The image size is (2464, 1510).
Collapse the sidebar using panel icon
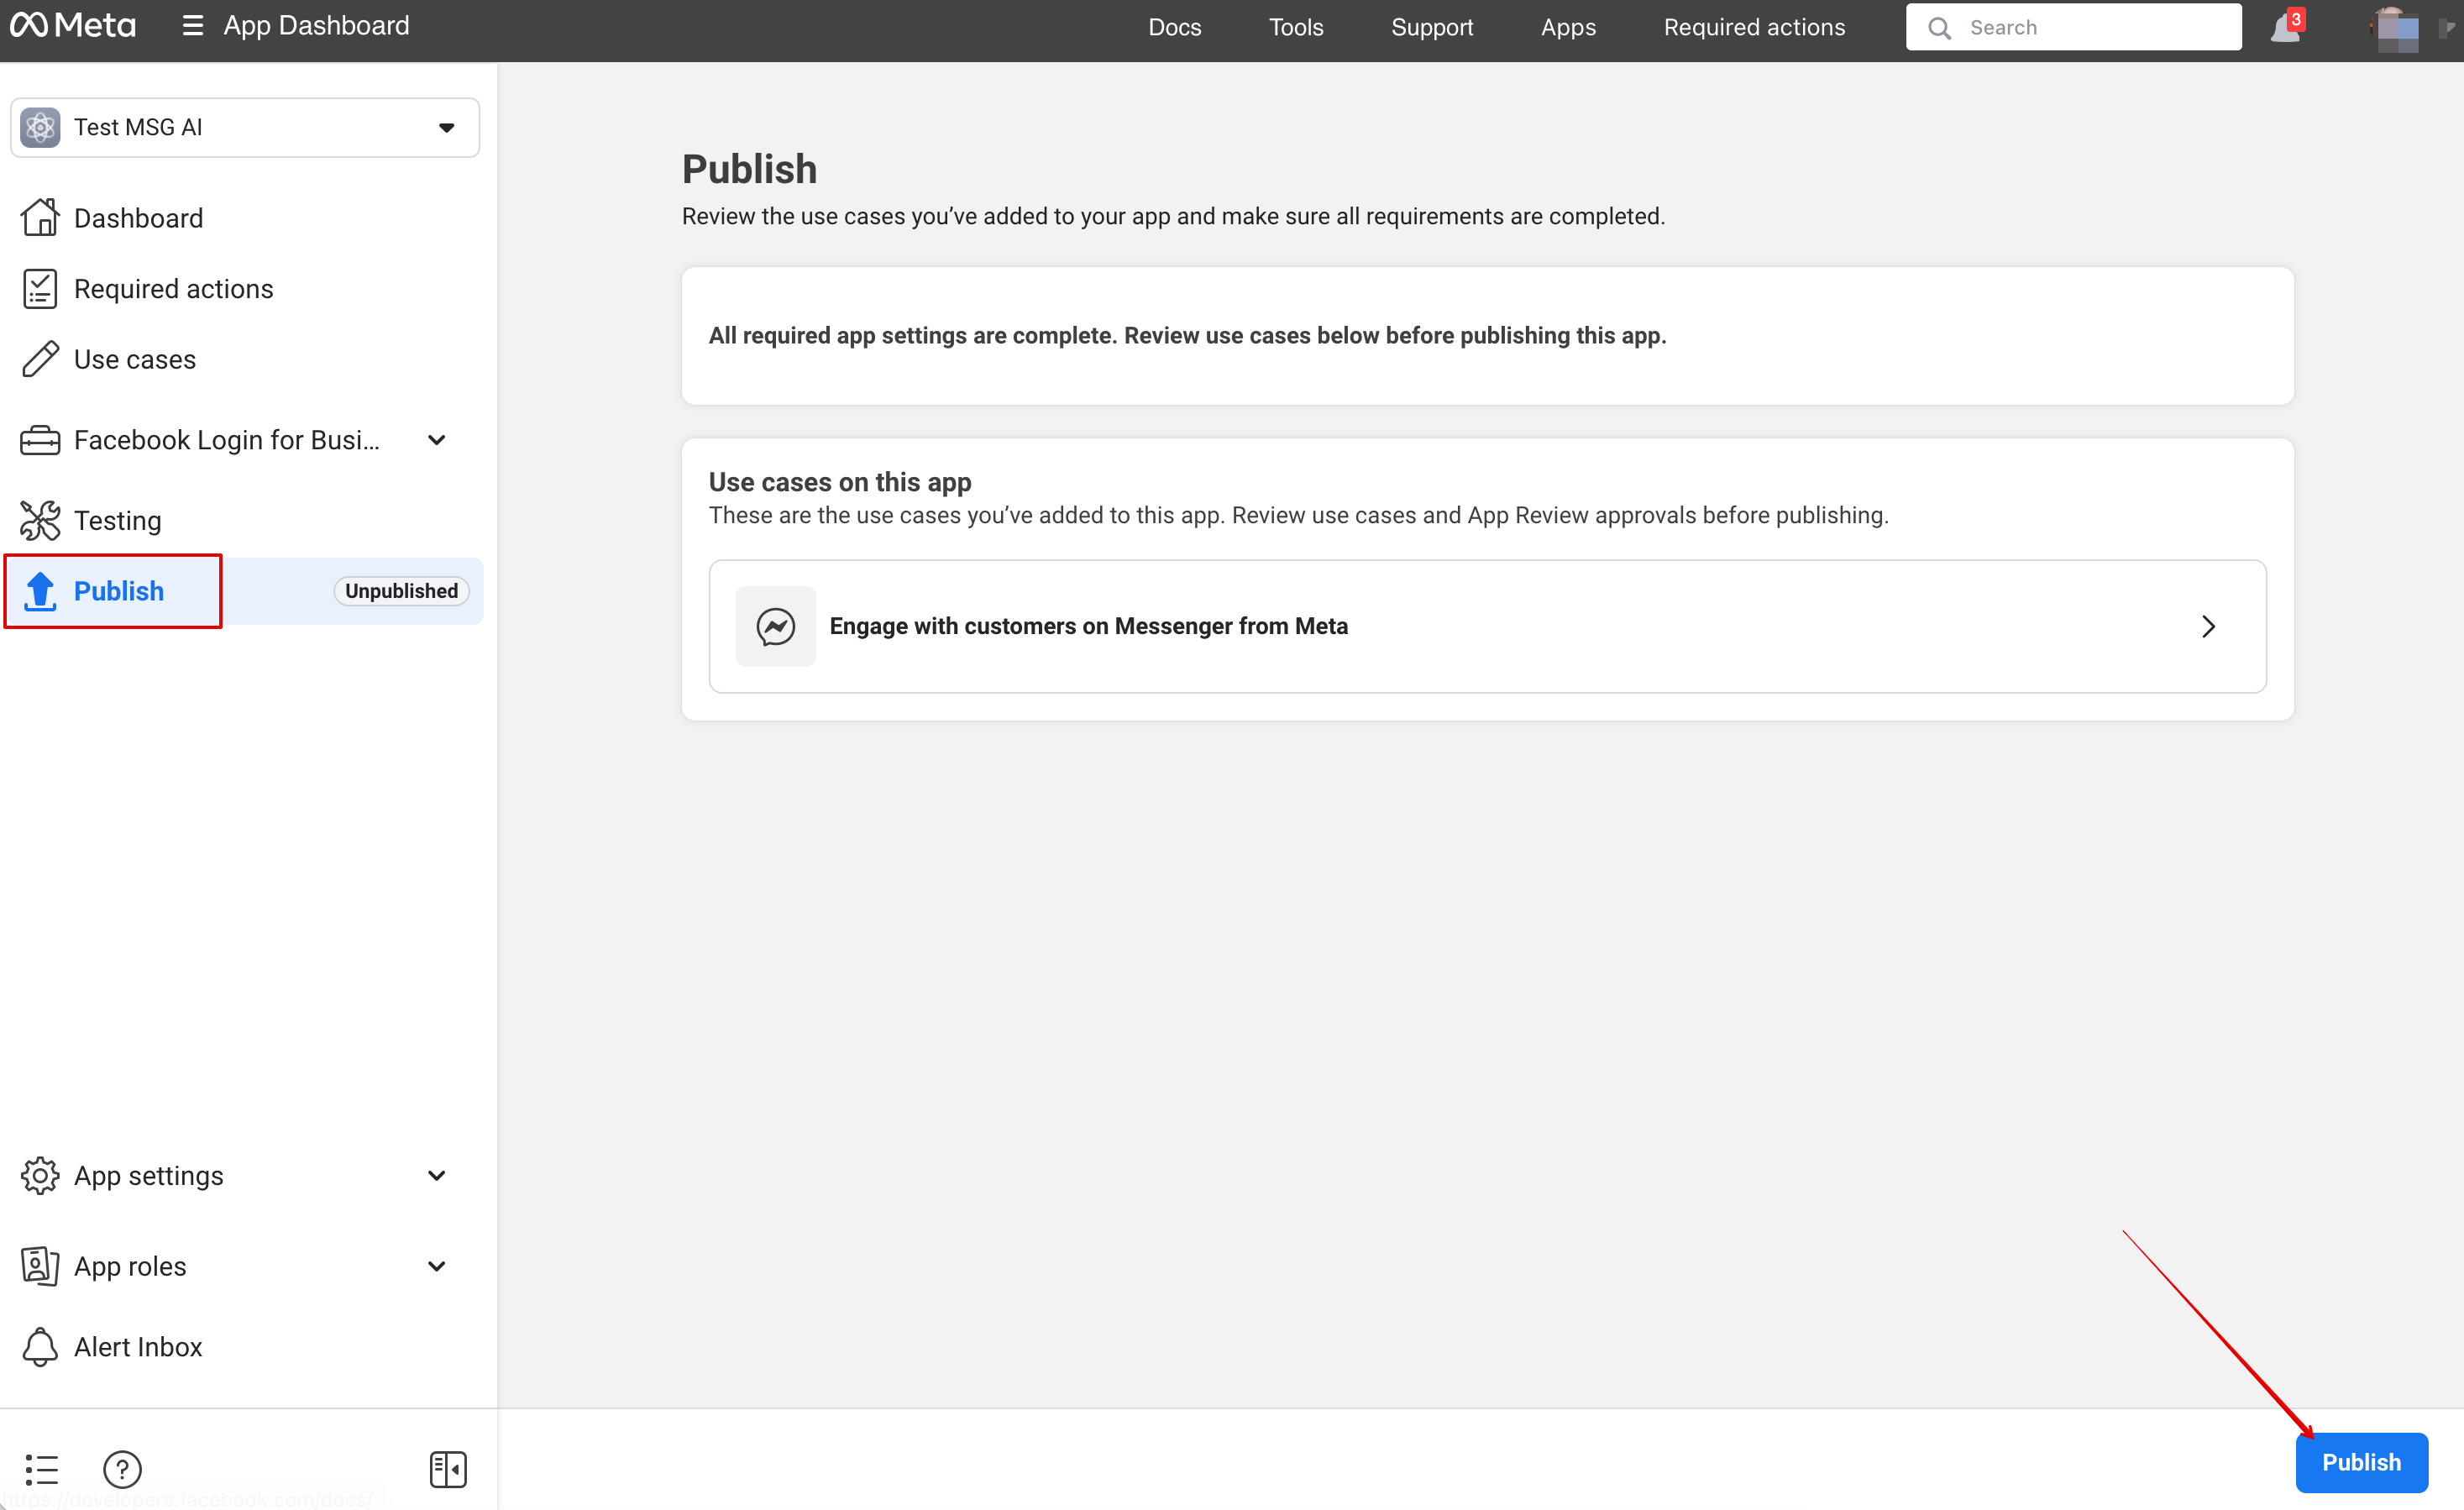(x=447, y=1468)
